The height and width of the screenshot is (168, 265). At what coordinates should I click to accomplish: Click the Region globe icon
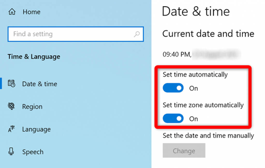point(12,107)
